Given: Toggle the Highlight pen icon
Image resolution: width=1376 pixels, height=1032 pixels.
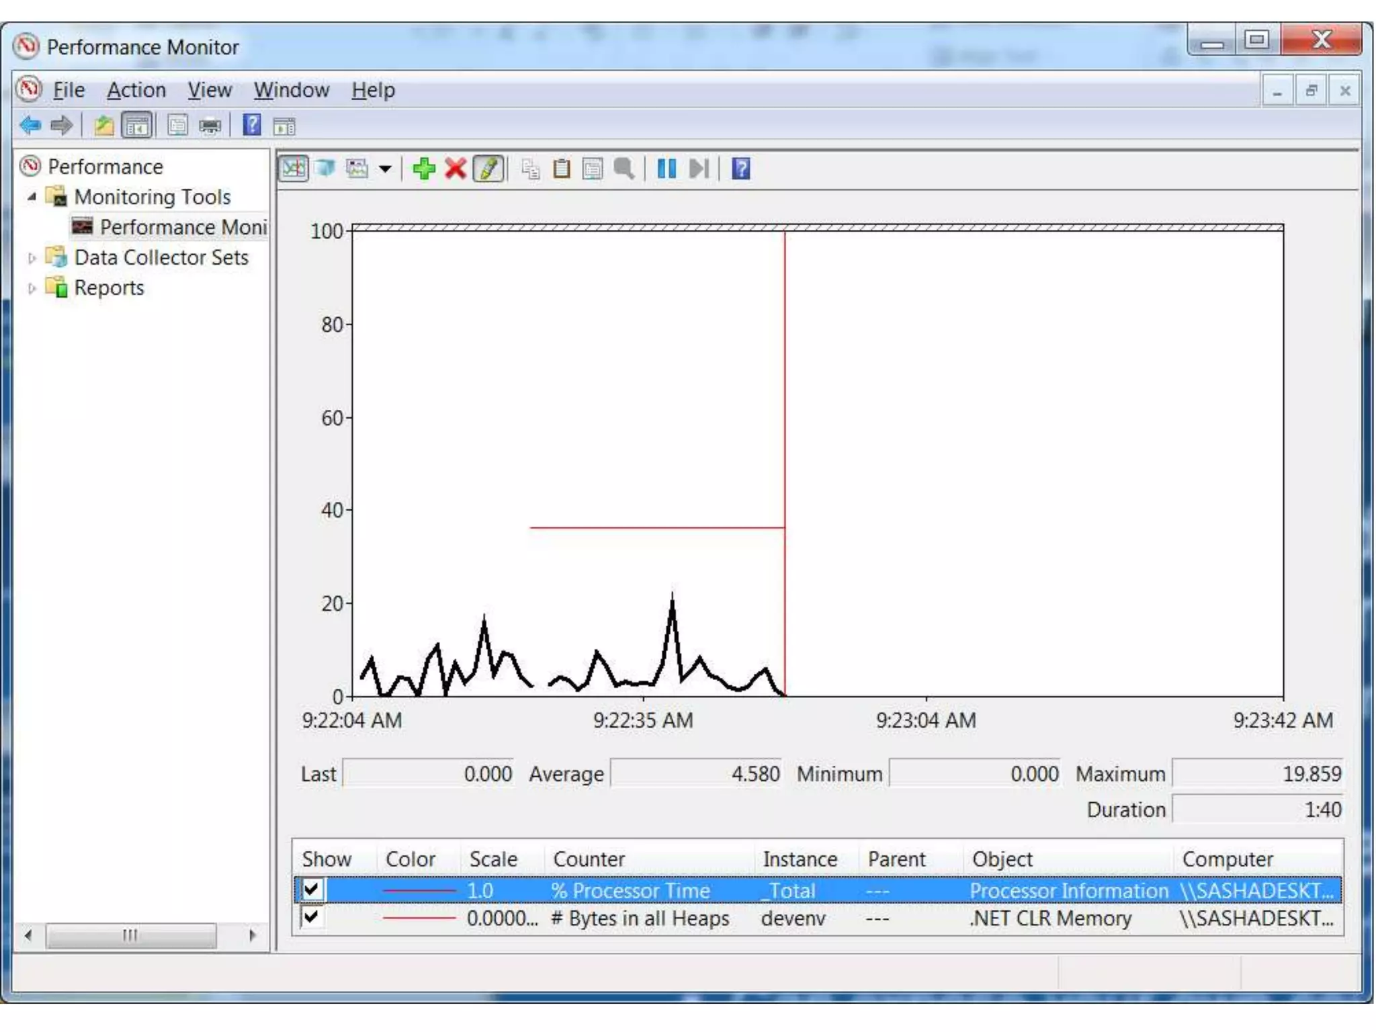Looking at the screenshot, I should pyautogui.click(x=488, y=169).
